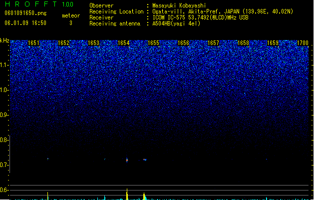Click the 0.7 kHz axis label
The width and height of the screenshot is (314, 200).
(x=4, y=165)
